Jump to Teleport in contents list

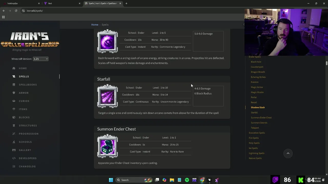[255, 128]
